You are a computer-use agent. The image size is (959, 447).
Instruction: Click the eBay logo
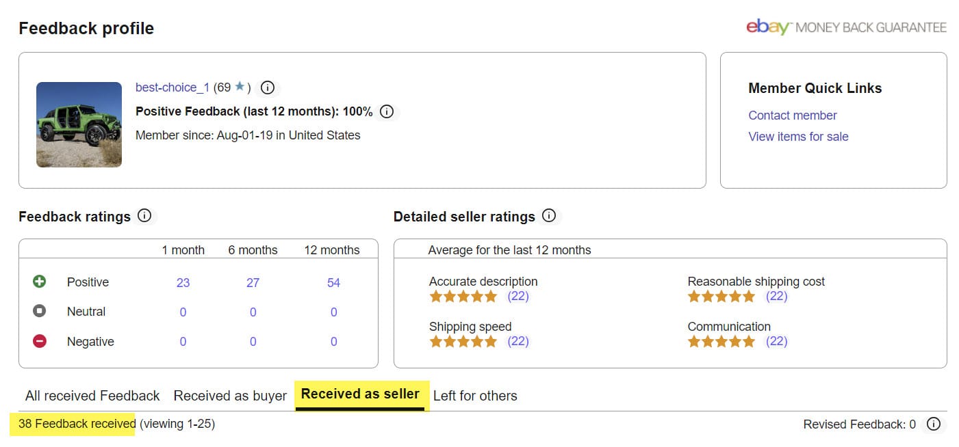(768, 27)
